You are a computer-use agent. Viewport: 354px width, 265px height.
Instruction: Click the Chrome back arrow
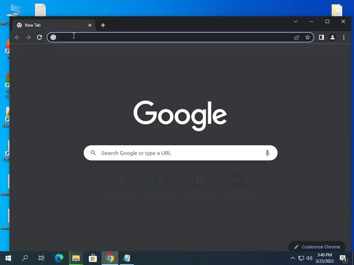click(17, 37)
